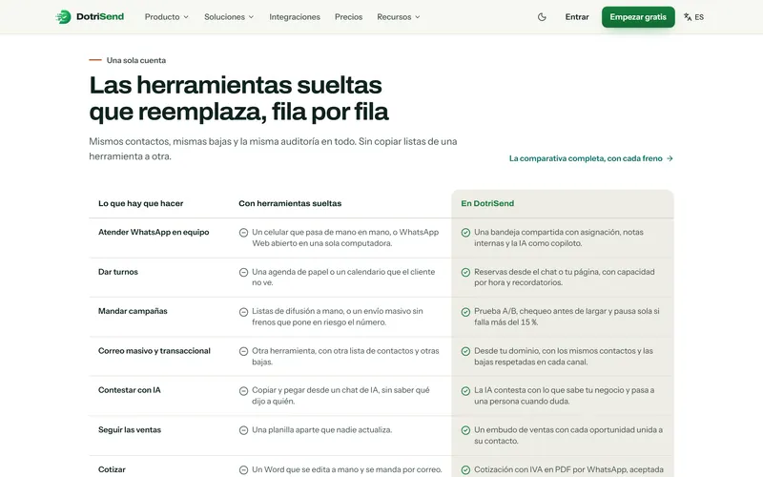
Task: Click the 'Las herramientas sueltas' main heading
Action: click(x=238, y=98)
